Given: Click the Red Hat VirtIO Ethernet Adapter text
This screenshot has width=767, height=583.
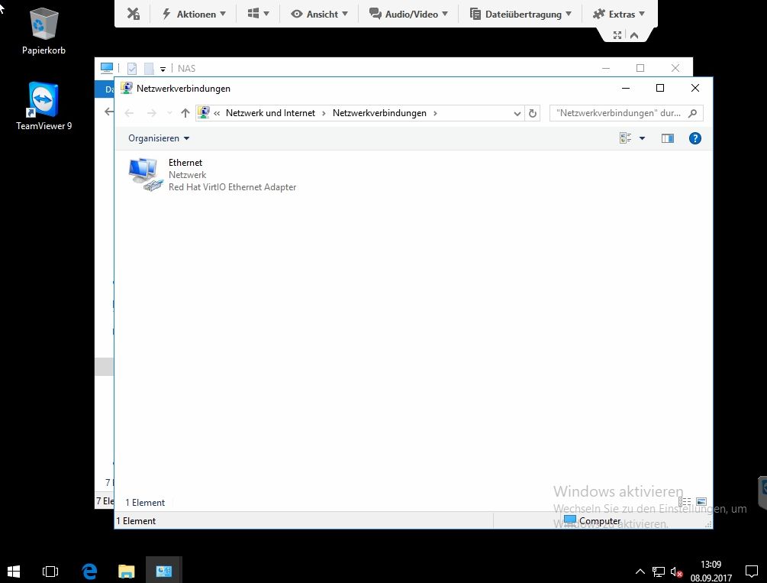Looking at the screenshot, I should click(x=232, y=187).
